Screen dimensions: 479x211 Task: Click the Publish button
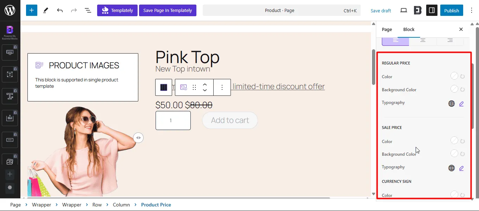coord(452,10)
